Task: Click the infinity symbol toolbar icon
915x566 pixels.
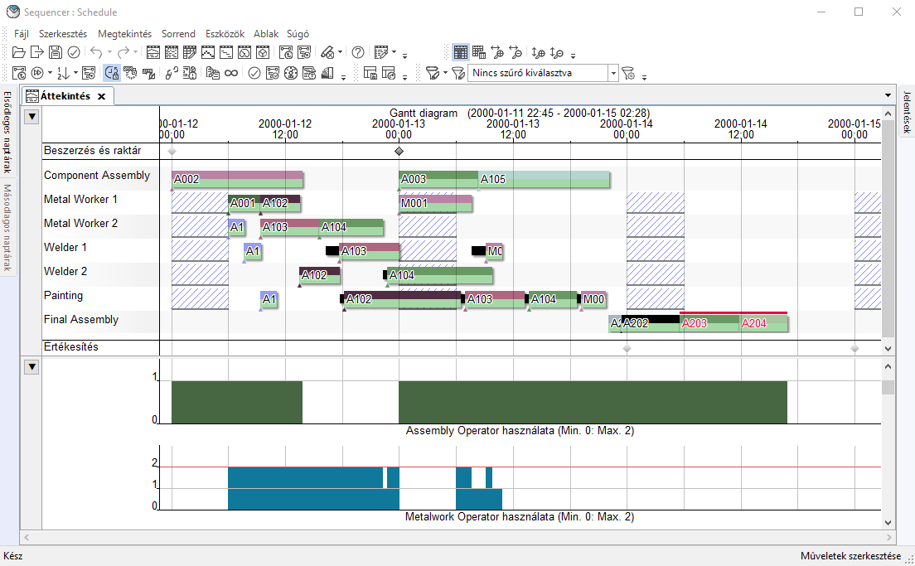Action: click(231, 73)
